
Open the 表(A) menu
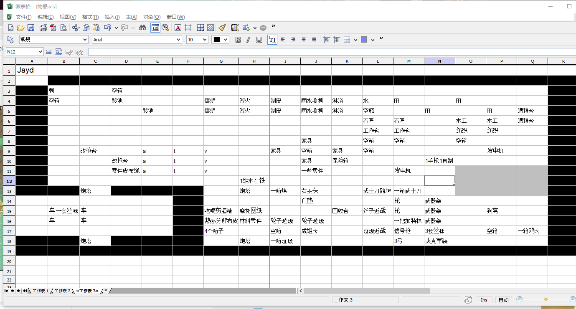coord(131,17)
